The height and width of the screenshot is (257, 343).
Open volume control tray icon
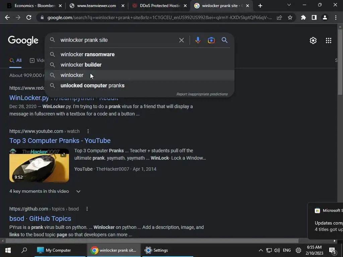tap(277, 250)
